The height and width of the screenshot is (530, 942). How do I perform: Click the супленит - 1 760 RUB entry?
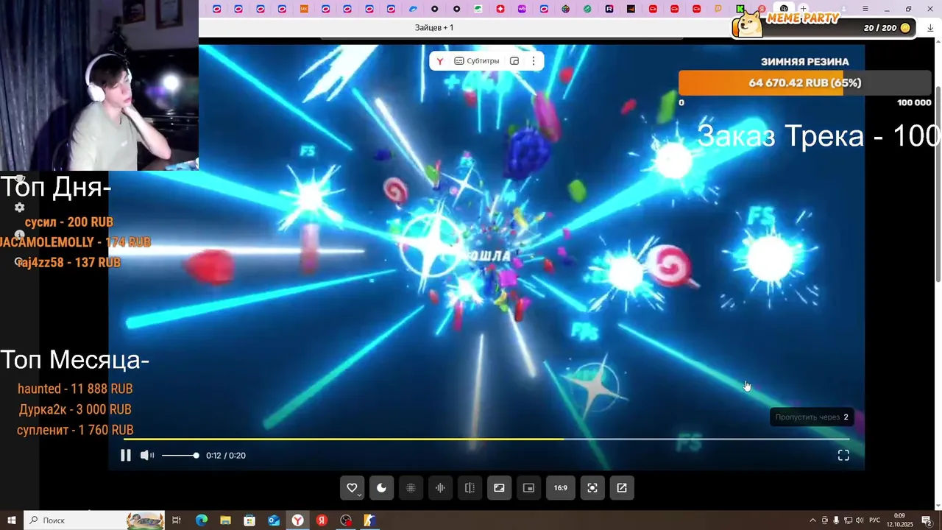pos(75,430)
